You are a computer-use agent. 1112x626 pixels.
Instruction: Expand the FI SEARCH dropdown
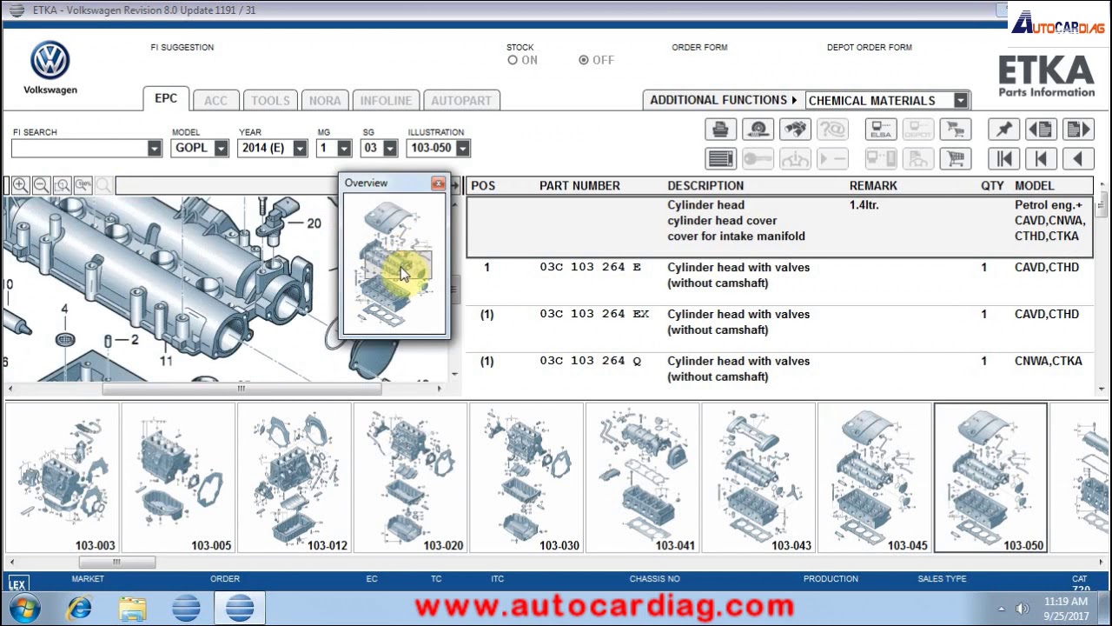pos(154,149)
